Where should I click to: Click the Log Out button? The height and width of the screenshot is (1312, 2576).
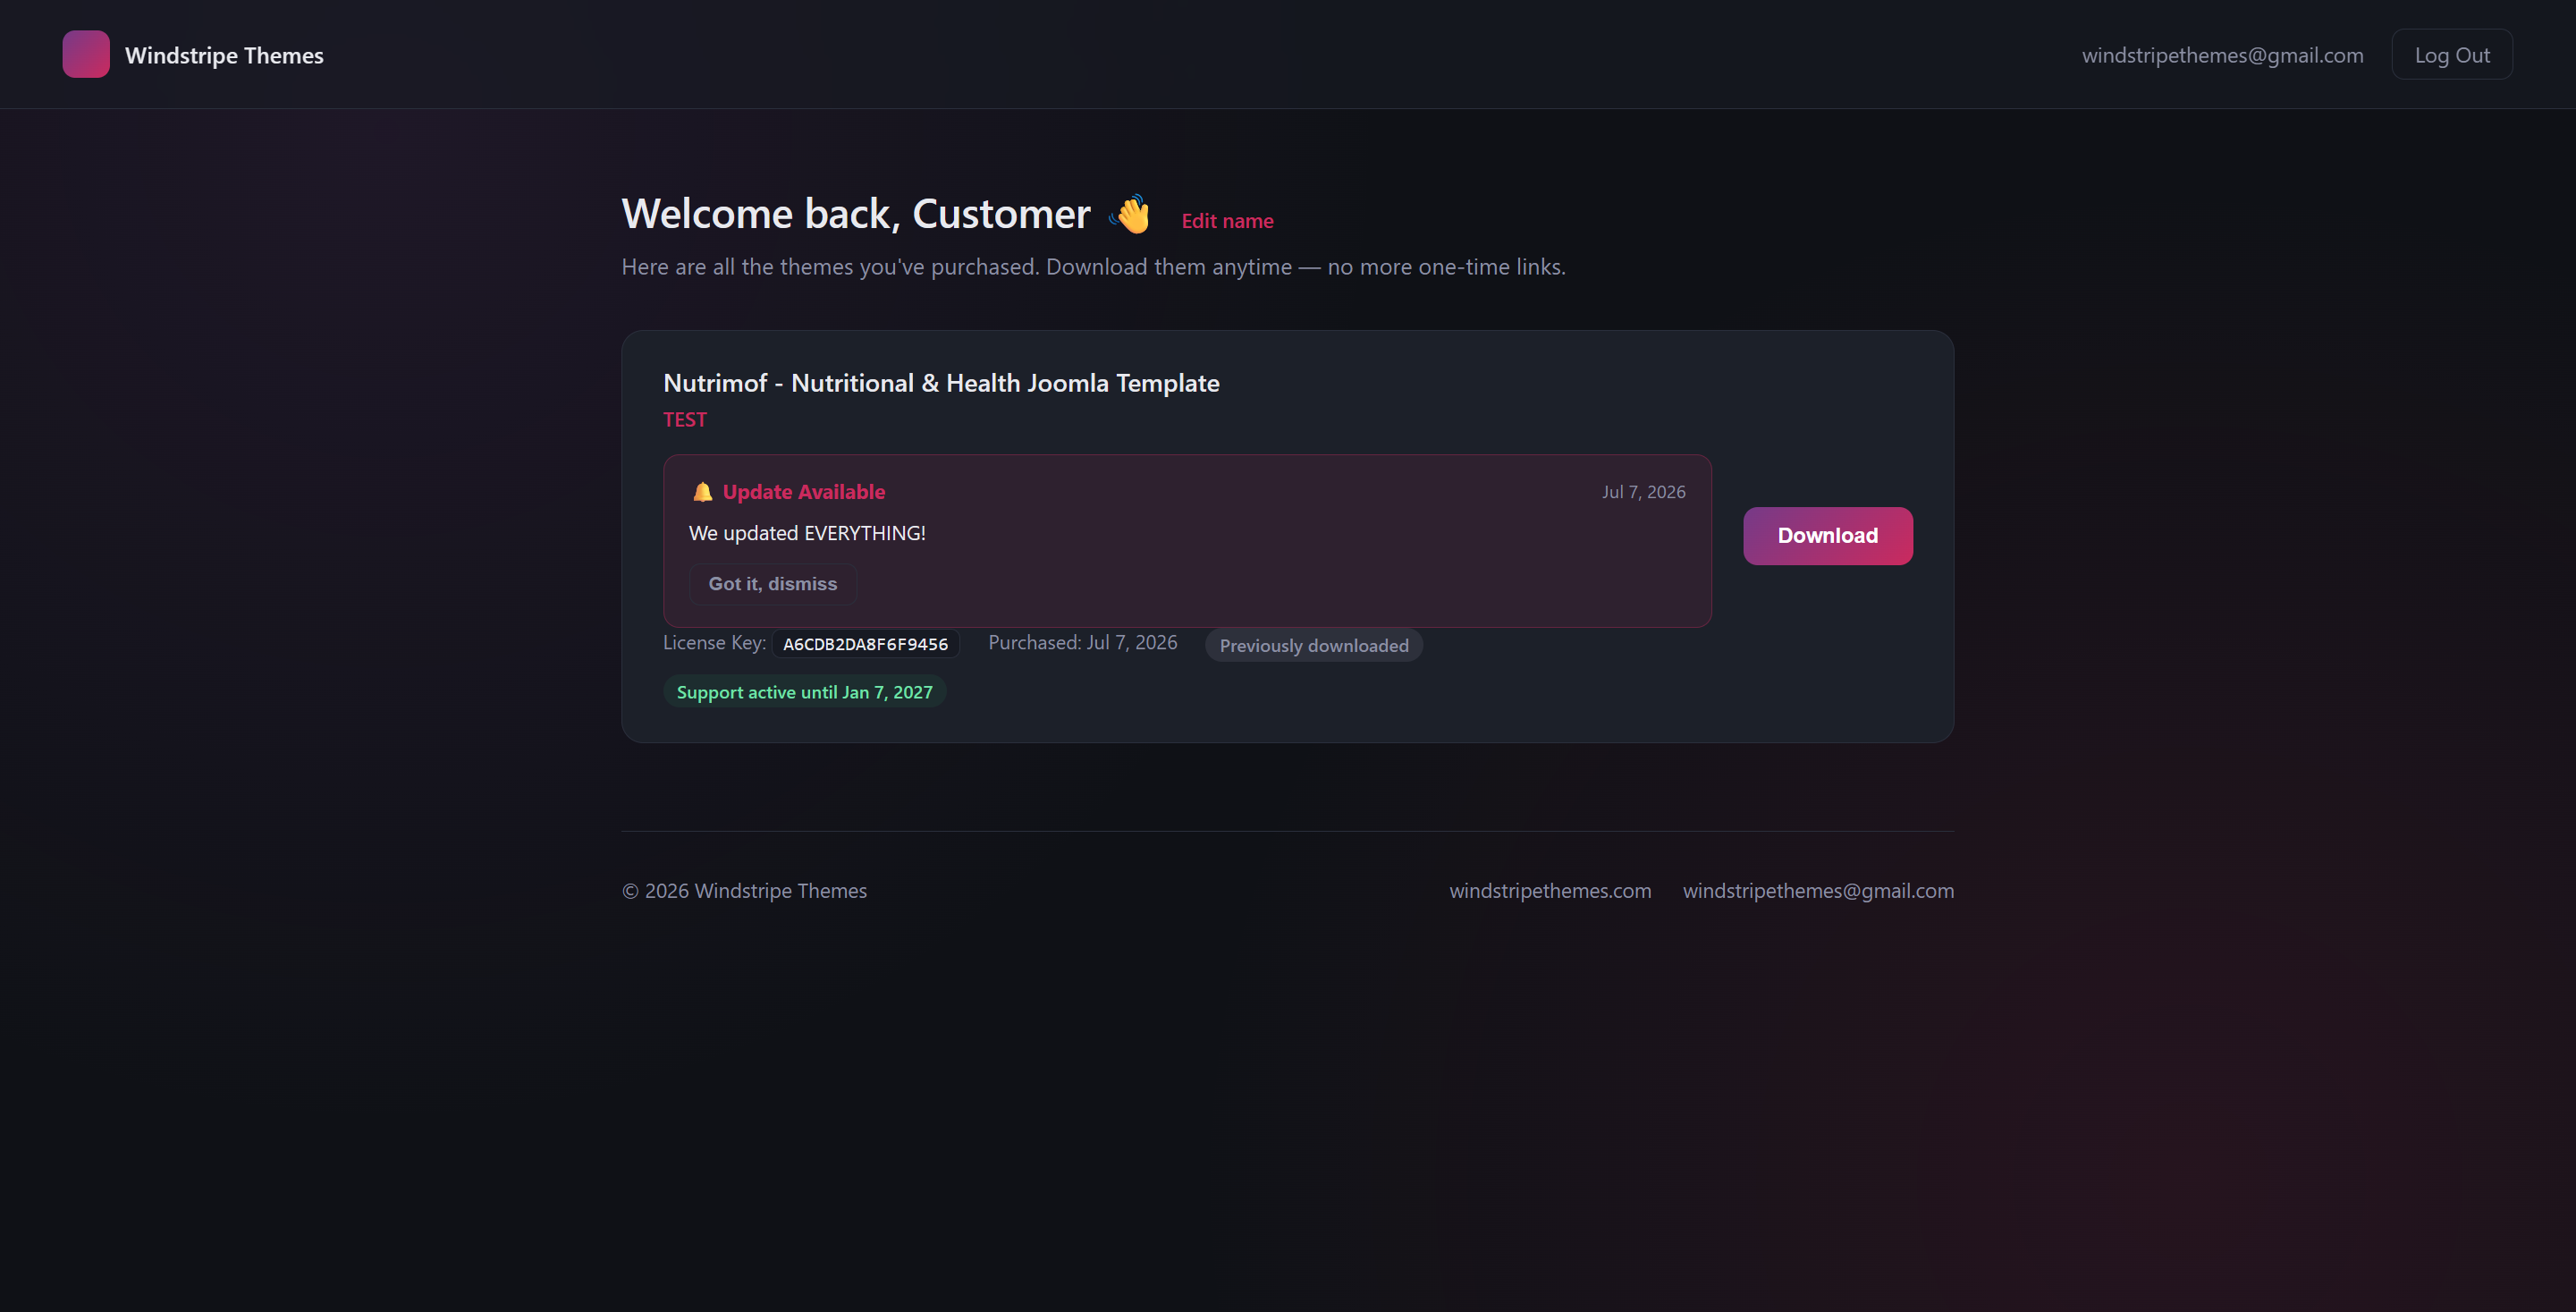[x=2452, y=55]
